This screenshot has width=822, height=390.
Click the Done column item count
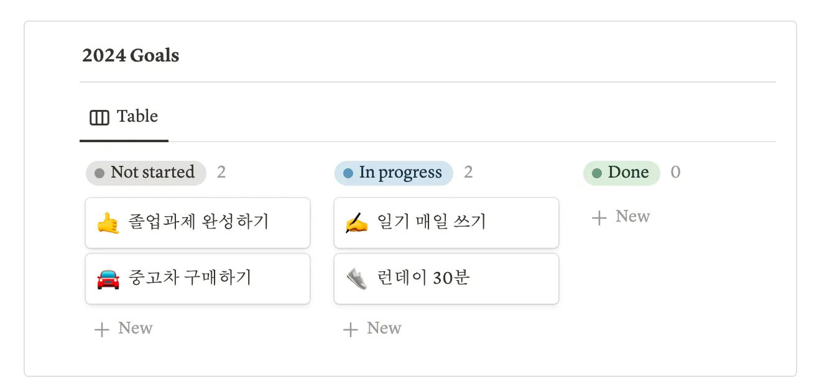click(675, 173)
